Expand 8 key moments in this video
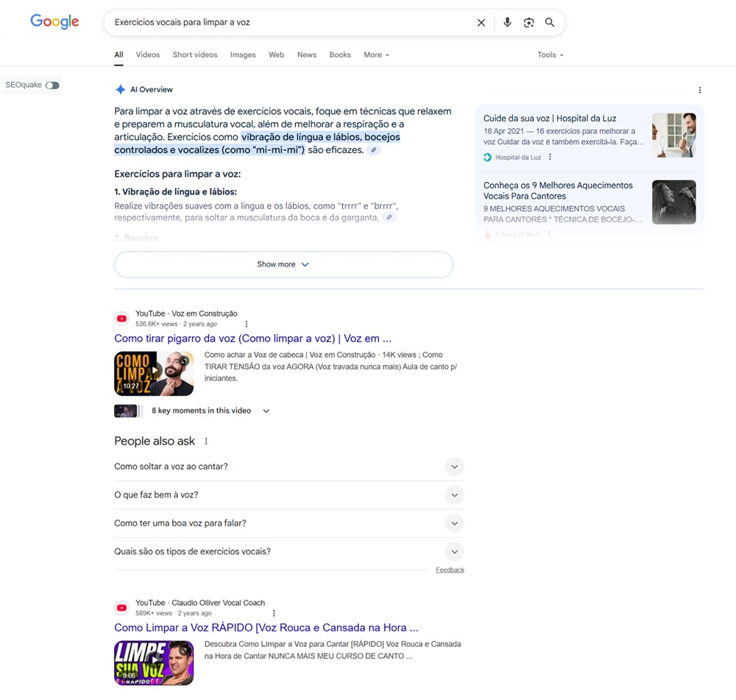The height and width of the screenshot is (700, 736). coord(266,411)
